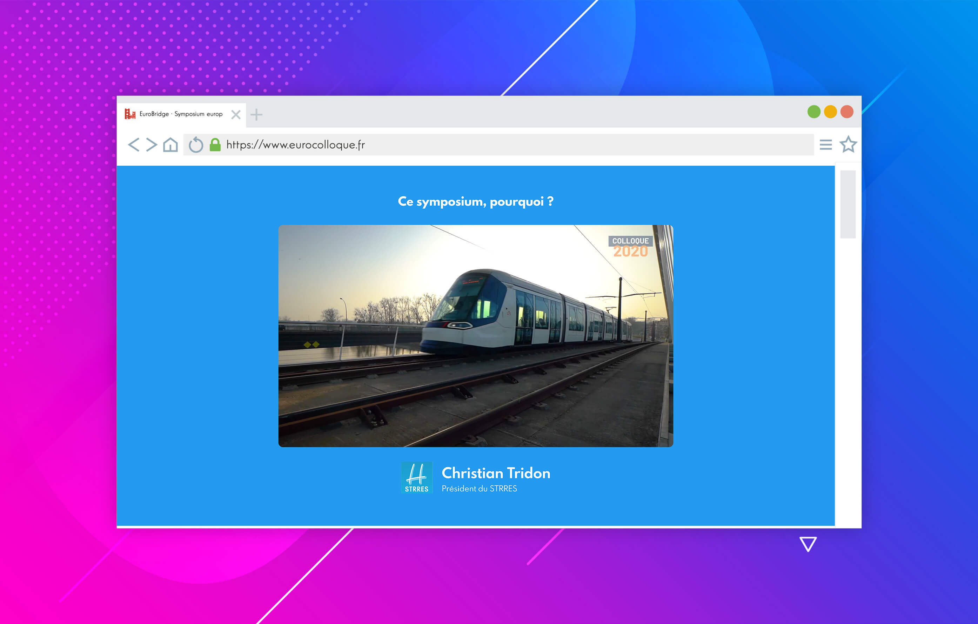Bookmark the page with the star icon
This screenshot has height=624, width=978.
pyautogui.click(x=849, y=144)
